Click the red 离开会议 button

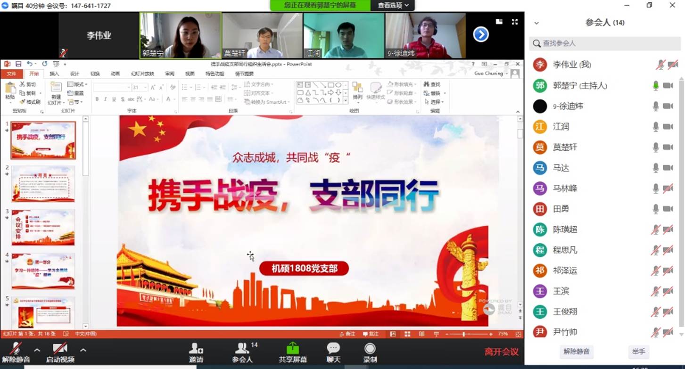tap(501, 352)
